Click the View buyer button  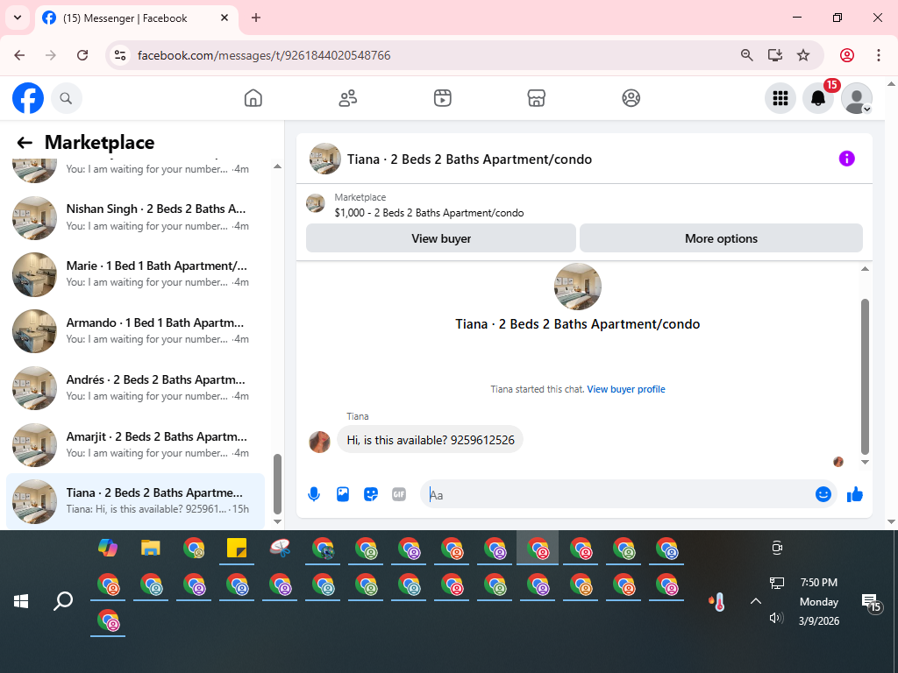440,238
